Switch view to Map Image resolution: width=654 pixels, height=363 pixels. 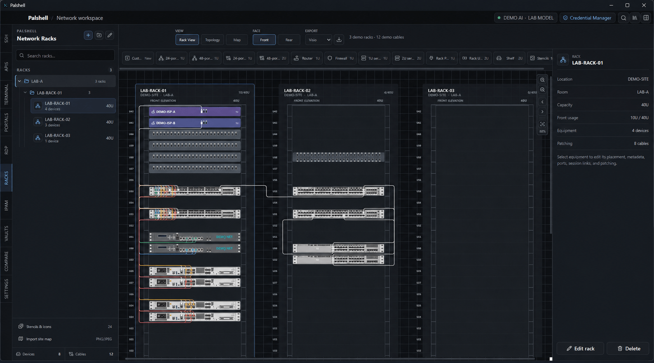pos(237,40)
